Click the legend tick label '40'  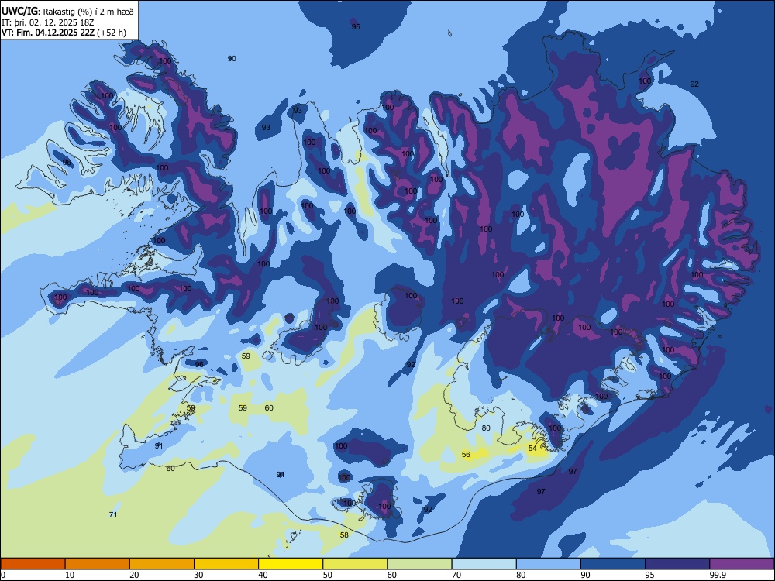coord(263,575)
